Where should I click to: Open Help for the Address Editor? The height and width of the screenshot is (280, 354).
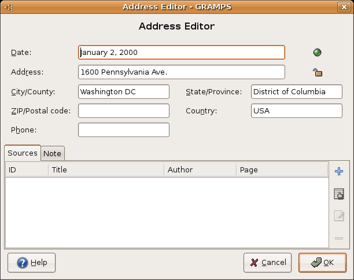pos(32,263)
